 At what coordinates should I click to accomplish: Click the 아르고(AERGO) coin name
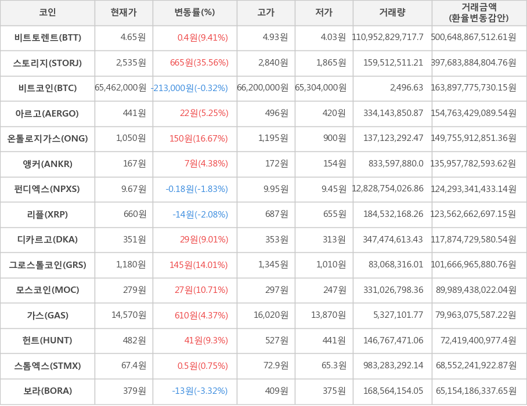pyautogui.click(x=48, y=114)
